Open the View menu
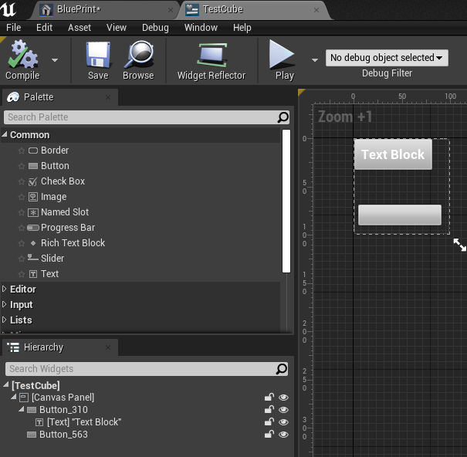The image size is (467, 457). click(117, 28)
